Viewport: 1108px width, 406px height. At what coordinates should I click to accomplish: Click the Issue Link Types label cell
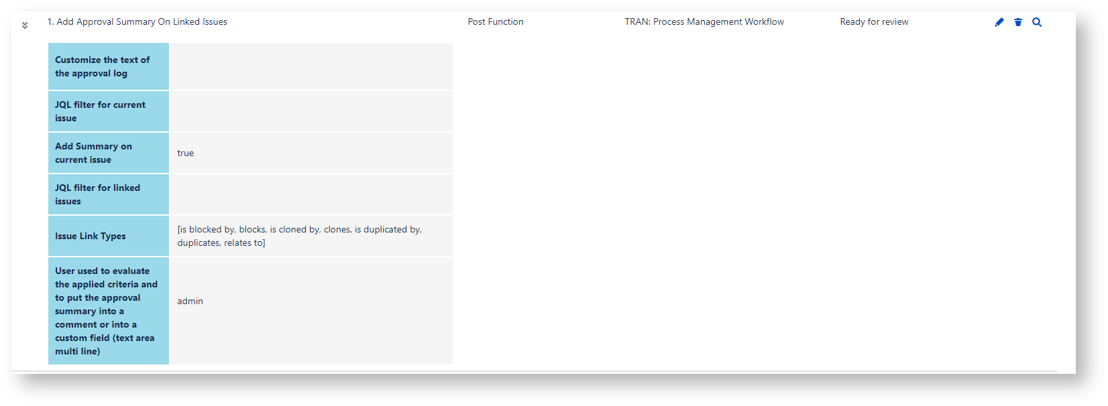[91, 236]
